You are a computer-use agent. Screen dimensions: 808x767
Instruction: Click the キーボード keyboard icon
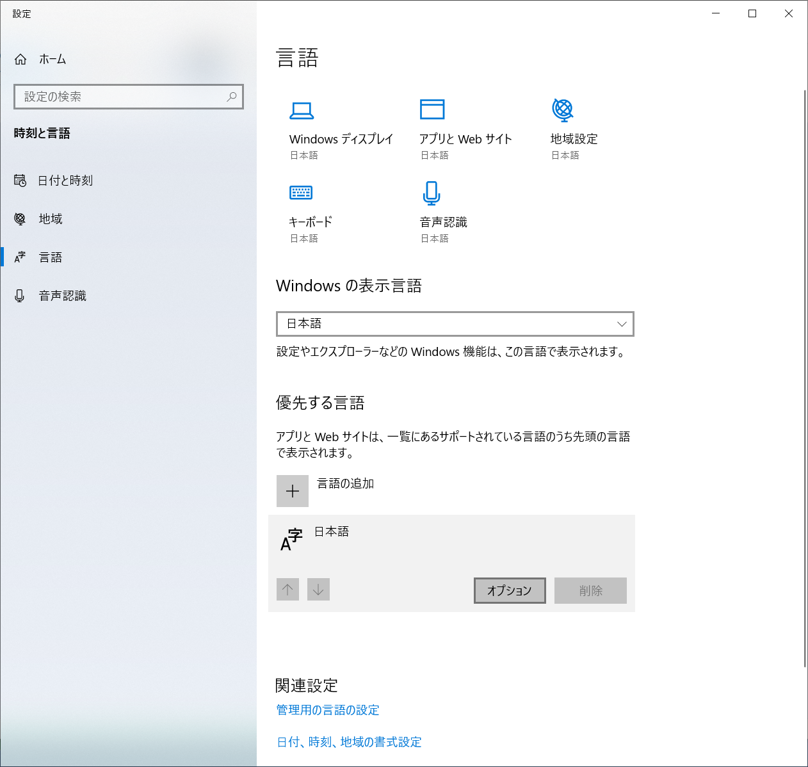click(301, 193)
